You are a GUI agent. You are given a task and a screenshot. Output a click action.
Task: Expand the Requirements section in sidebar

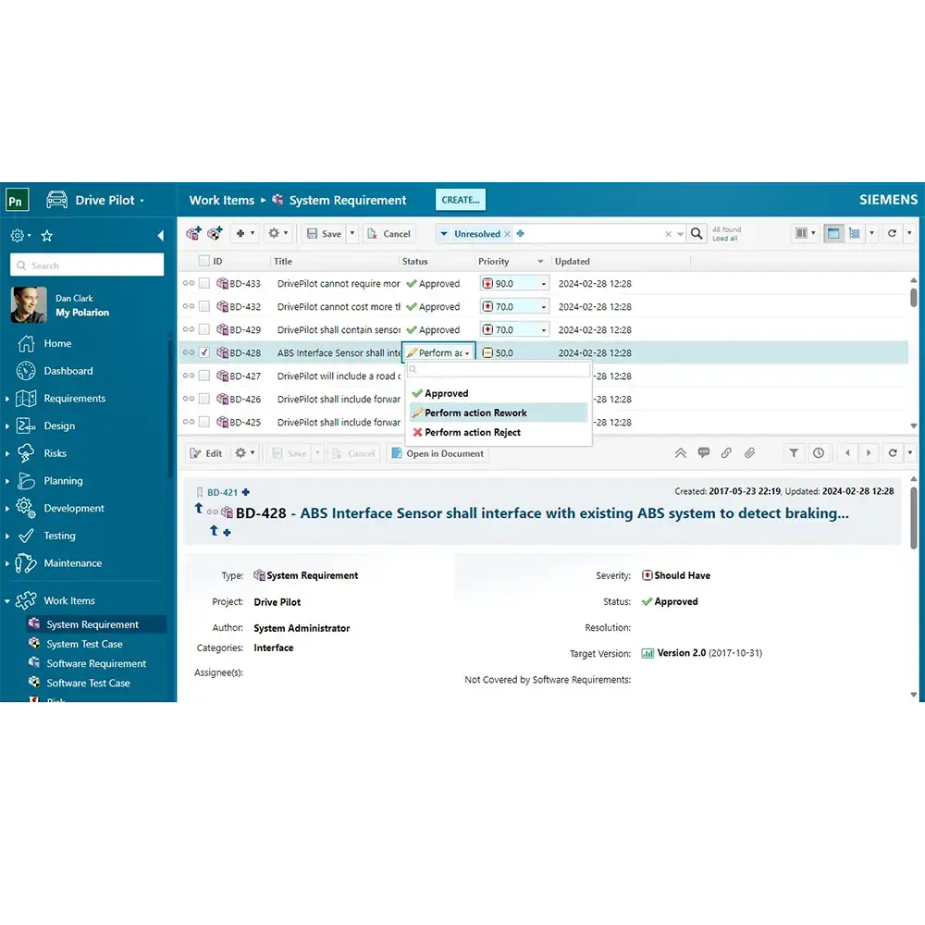[8, 399]
